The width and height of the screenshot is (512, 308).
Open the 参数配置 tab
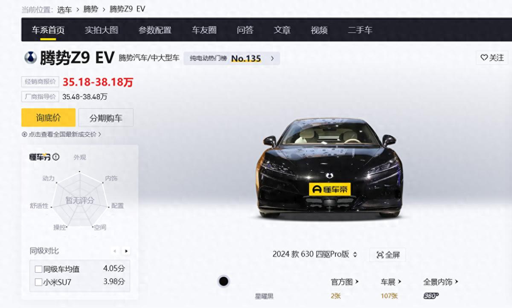click(x=155, y=30)
